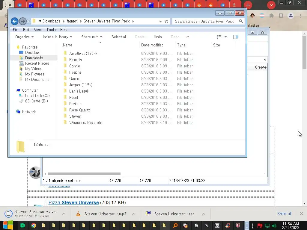
Task: Select Network in the navigation pane
Action: coord(29,112)
